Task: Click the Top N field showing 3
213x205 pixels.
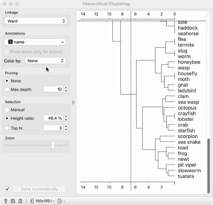Action: click(53, 128)
